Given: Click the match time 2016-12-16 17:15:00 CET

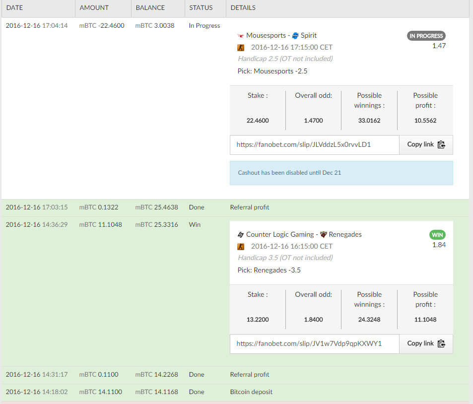Looking at the screenshot, I should pos(292,47).
